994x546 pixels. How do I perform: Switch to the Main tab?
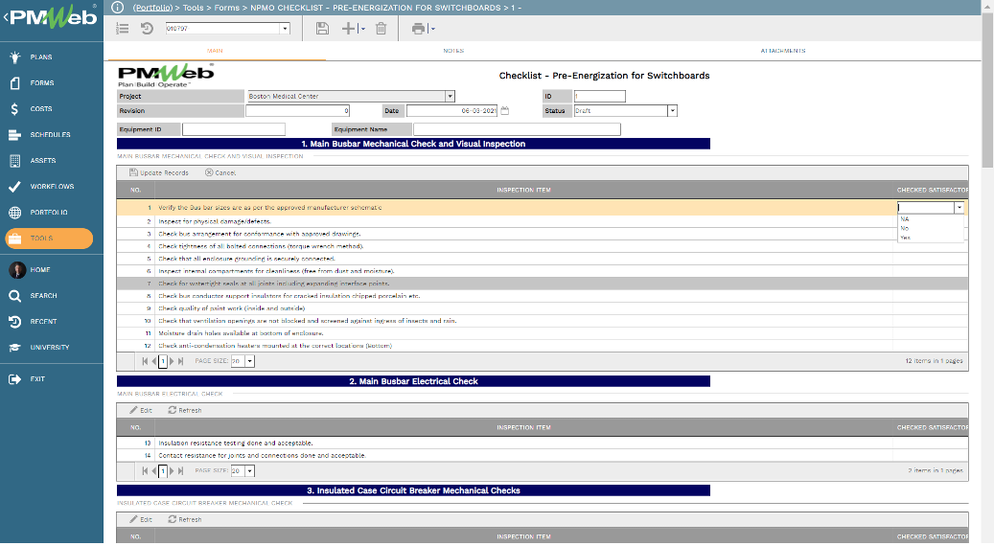pyautogui.click(x=215, y=51)
